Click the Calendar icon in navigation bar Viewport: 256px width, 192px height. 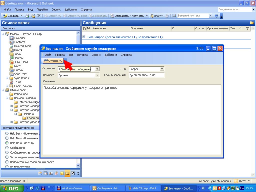pyautogui.click(x=45, y=173)
